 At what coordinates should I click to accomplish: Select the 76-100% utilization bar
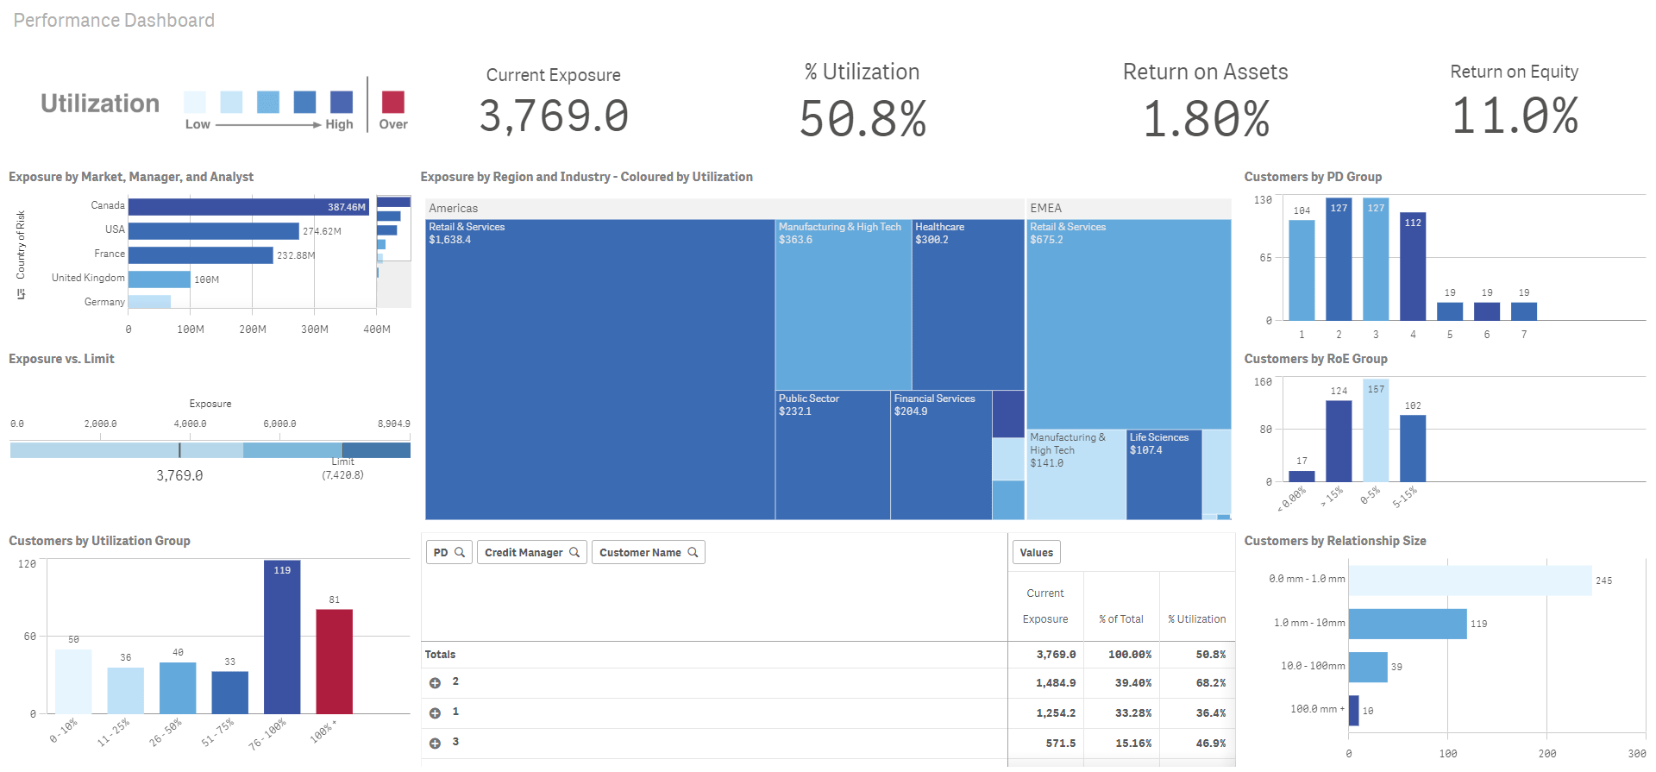[282, 637]
